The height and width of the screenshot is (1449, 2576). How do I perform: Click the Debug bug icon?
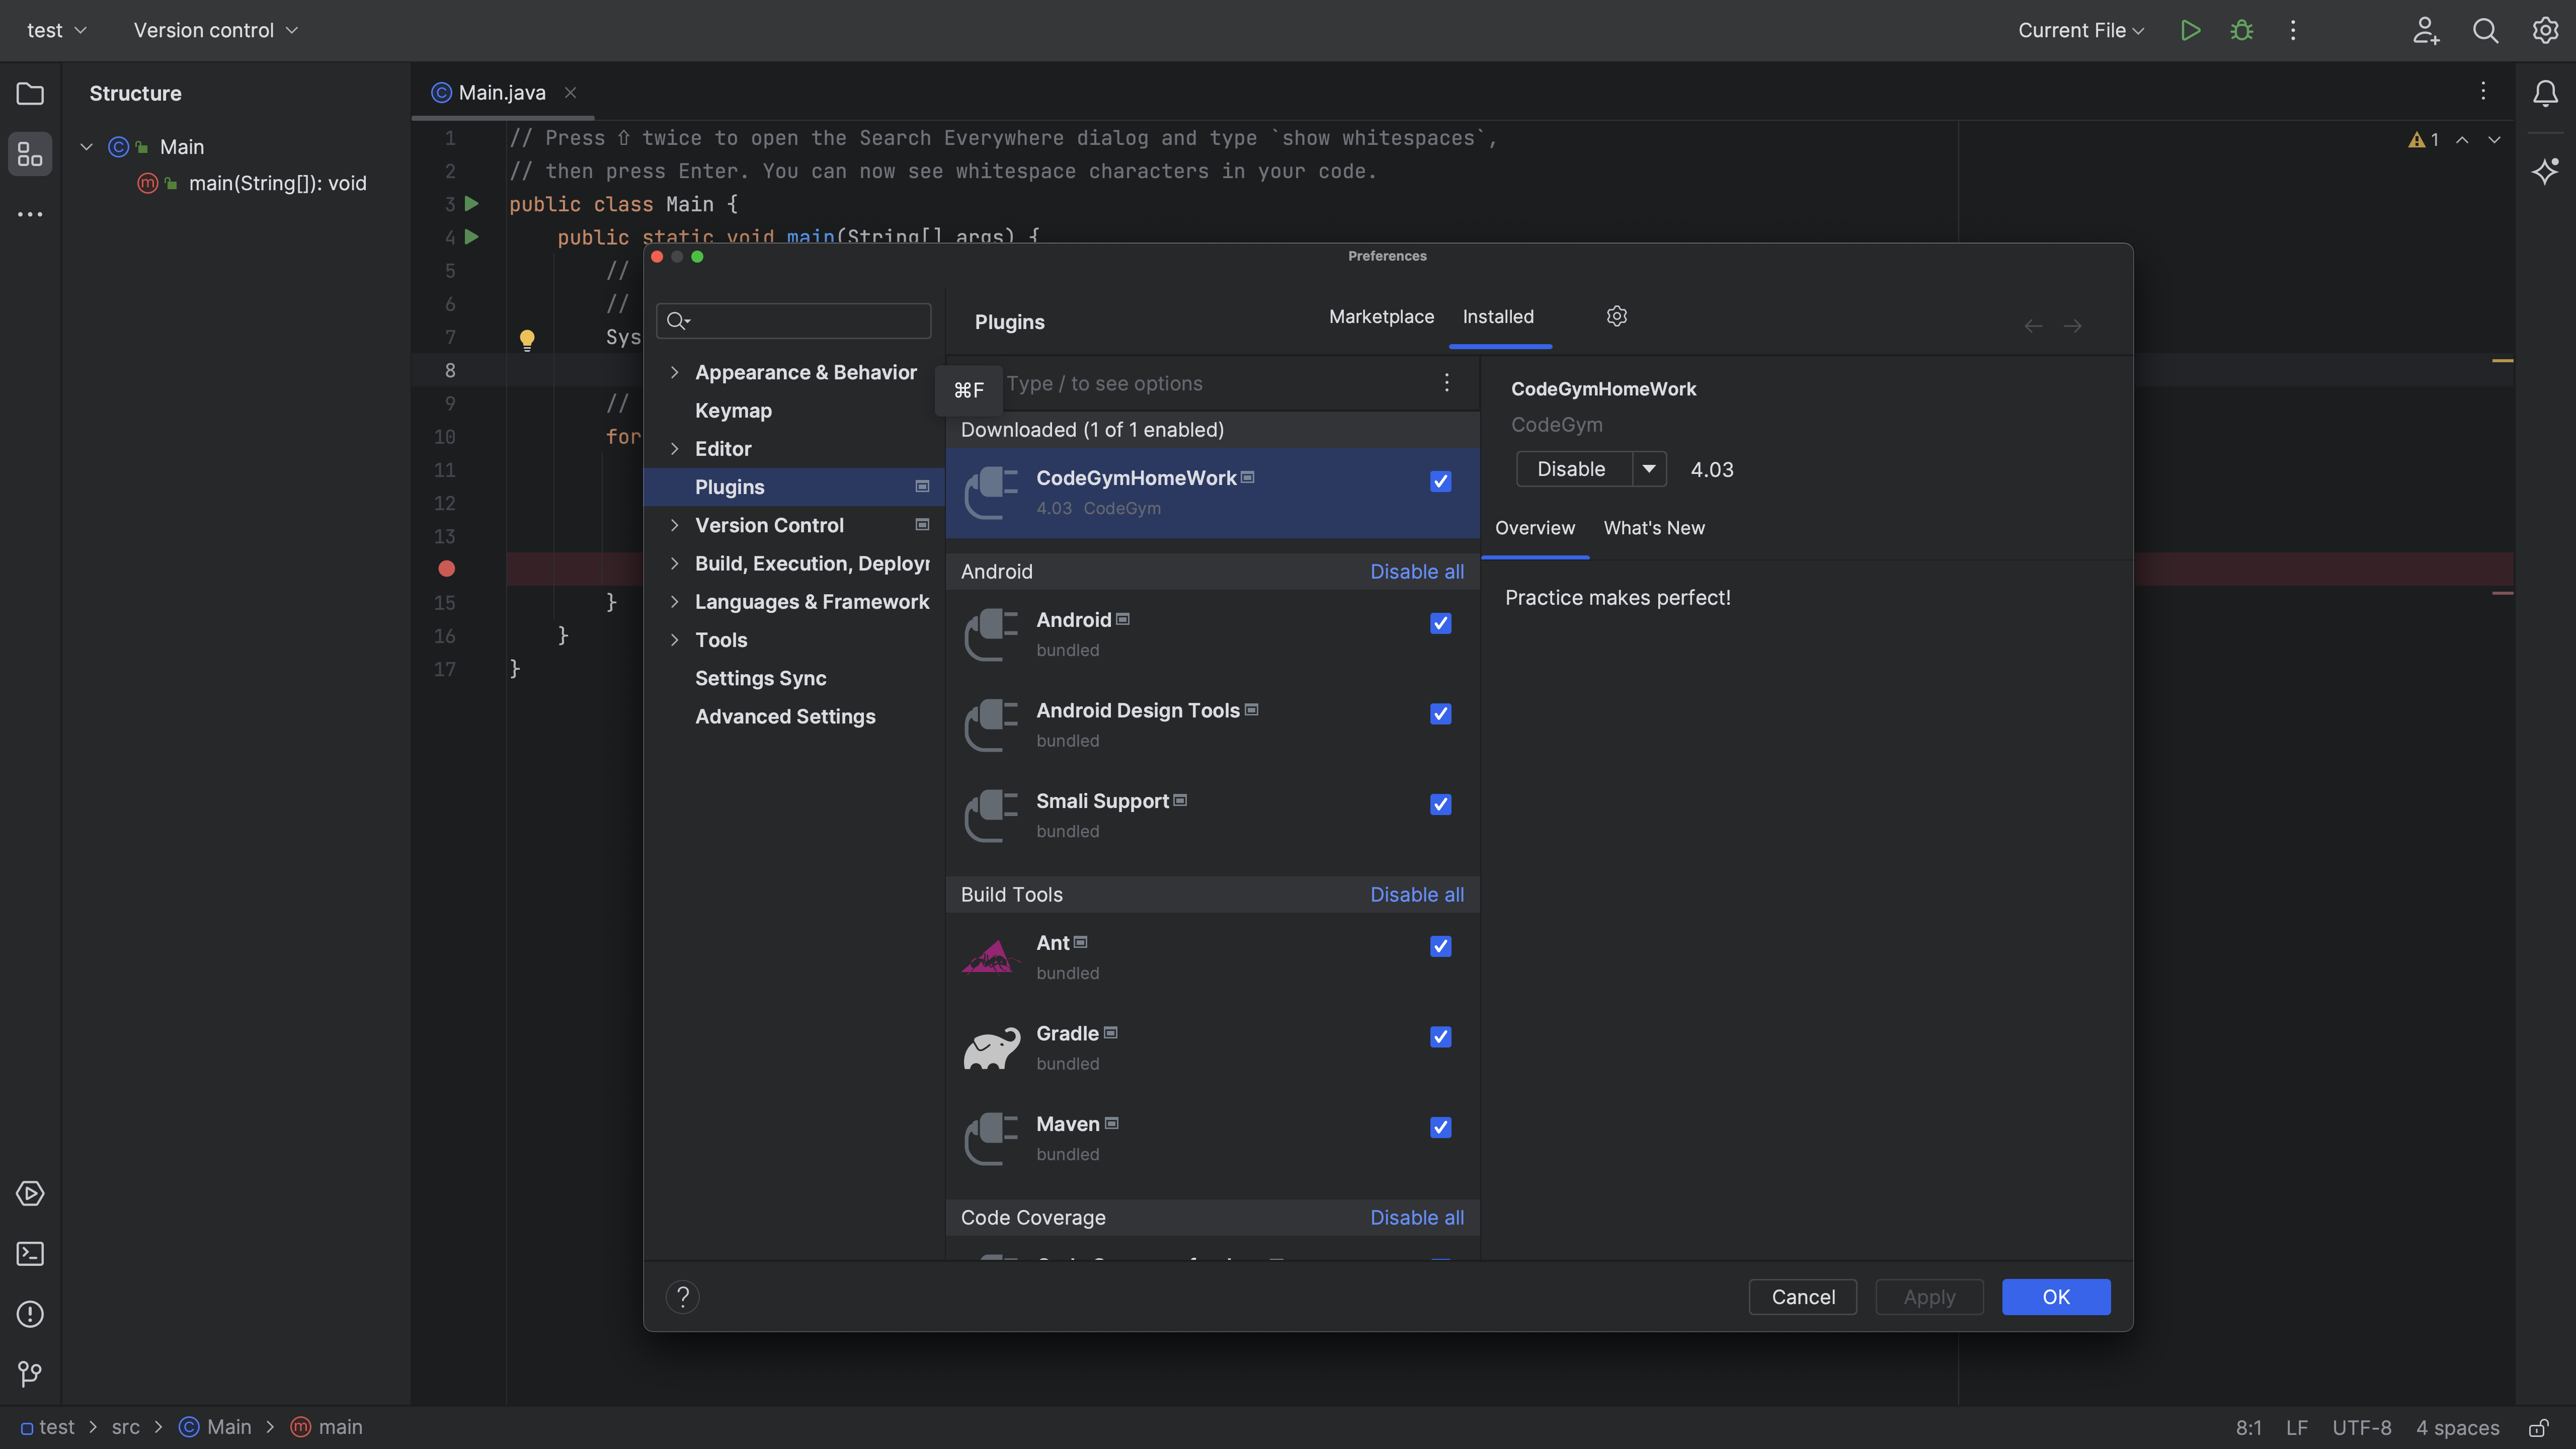[2241, 30]
